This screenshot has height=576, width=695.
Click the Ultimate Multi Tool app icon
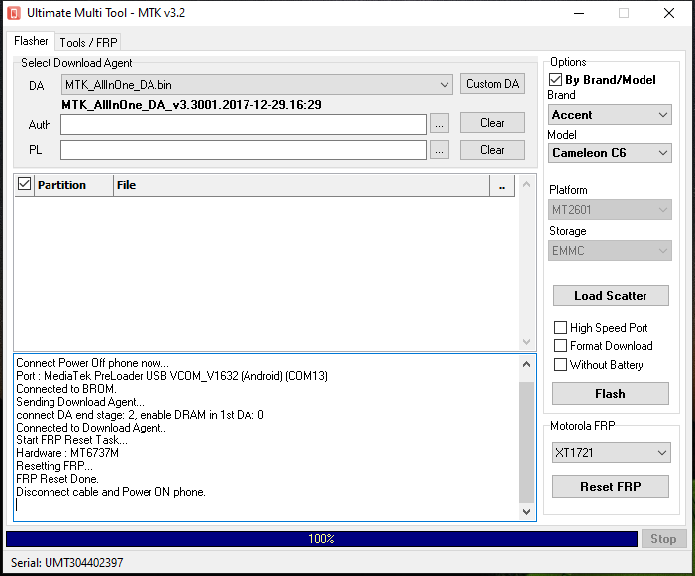pos(13,13)
